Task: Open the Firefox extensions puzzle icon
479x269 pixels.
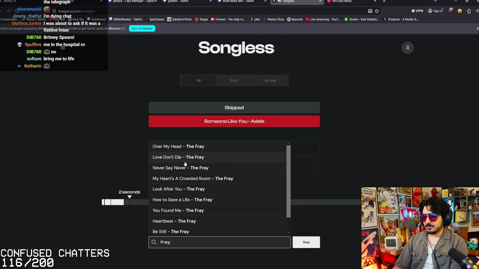Action: (x=469, y=11)
